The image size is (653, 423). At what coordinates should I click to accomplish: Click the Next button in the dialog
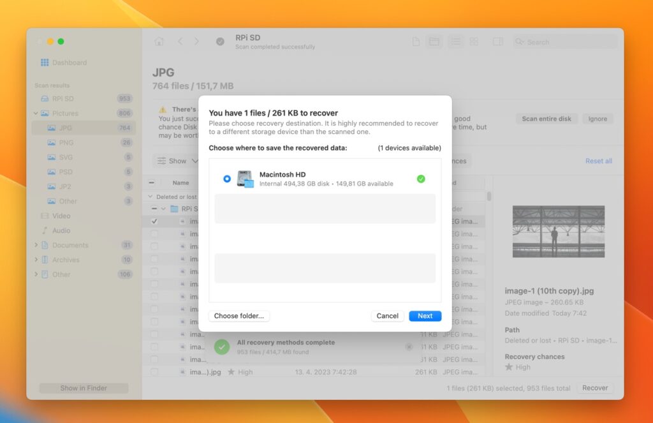(x=425, y=316)
